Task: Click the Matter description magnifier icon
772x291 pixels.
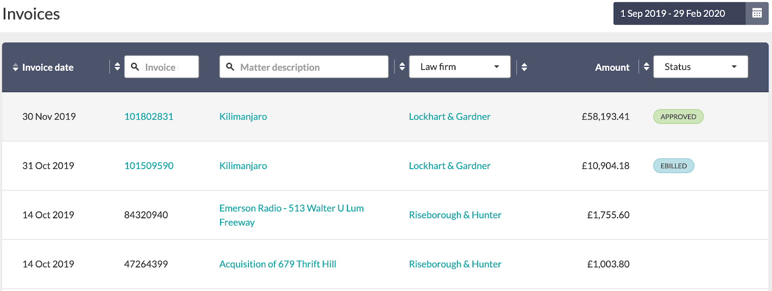Action: (230, 67)
